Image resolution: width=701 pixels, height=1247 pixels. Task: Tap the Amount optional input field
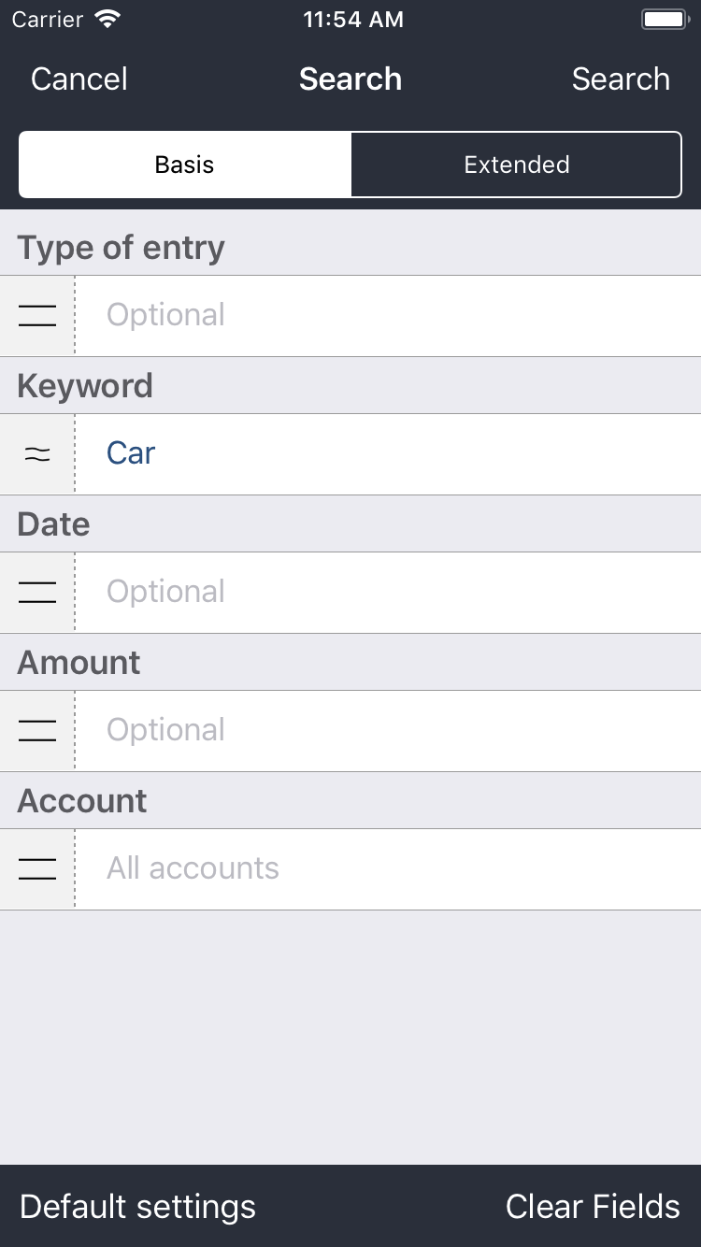(x=388, y=731)
